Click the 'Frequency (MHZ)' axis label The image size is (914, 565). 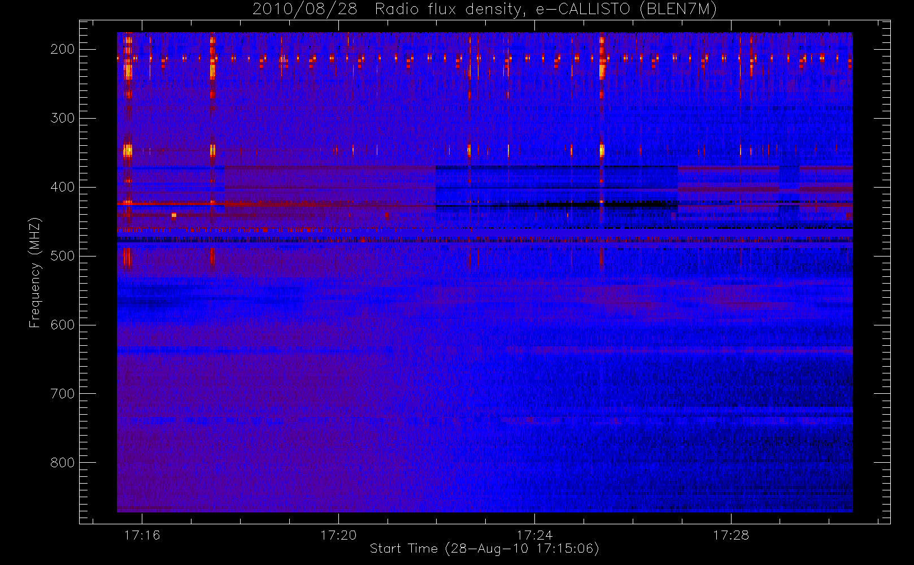[x=35, y=272]
